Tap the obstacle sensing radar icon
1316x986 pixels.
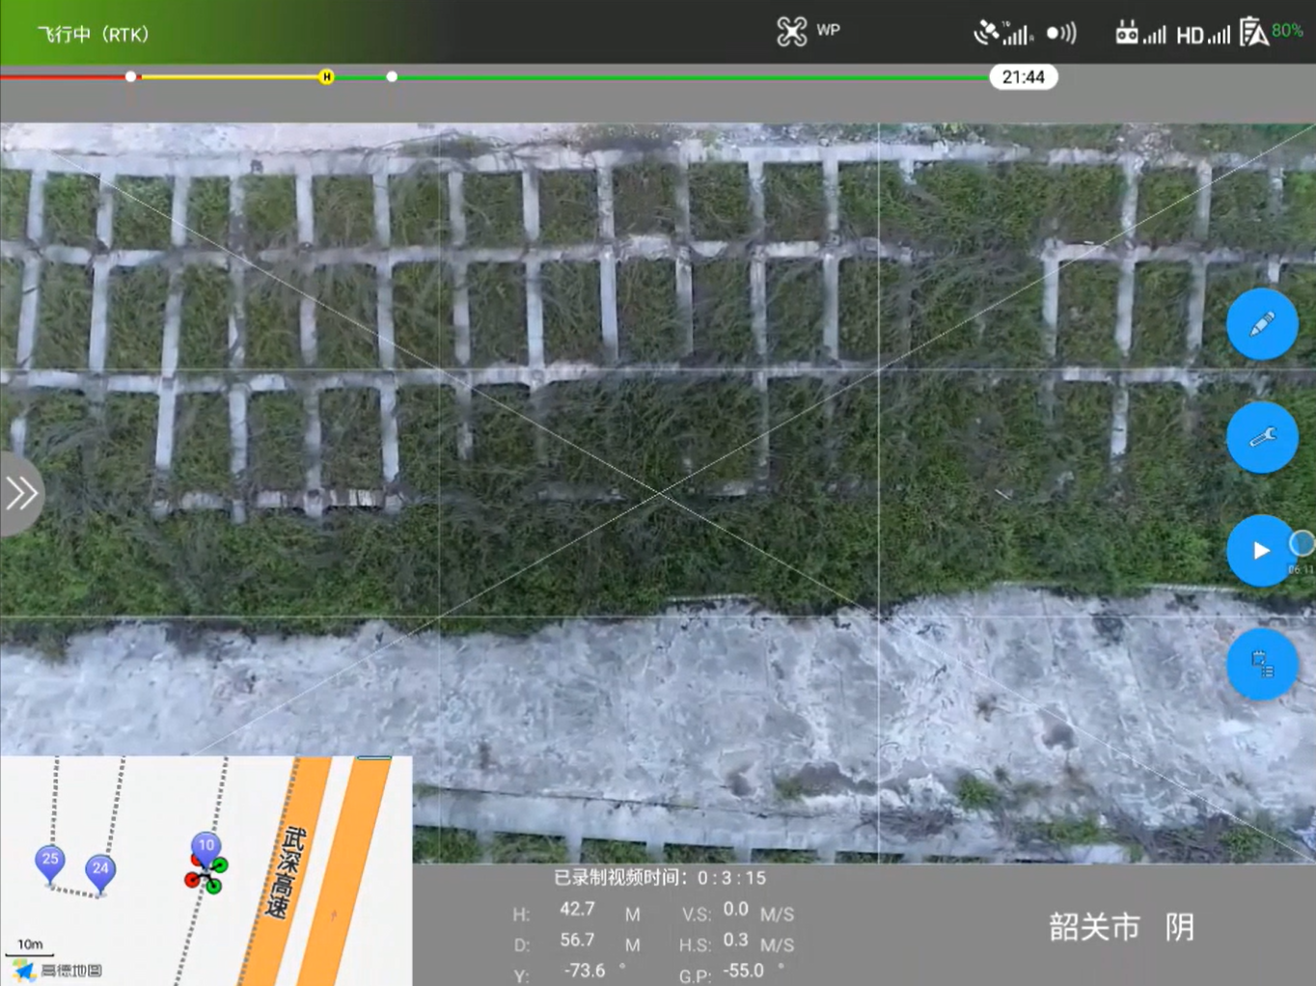tap(1061, 34)
